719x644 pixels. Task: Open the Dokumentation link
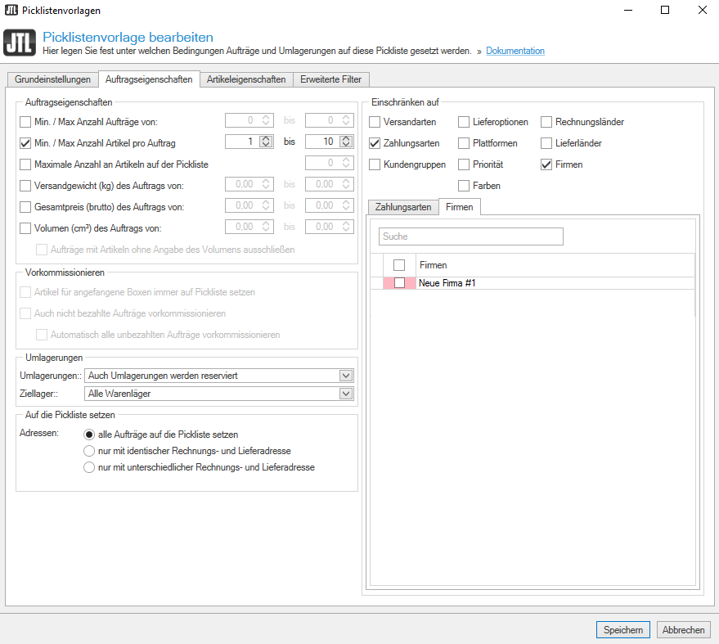pos(515,51)
